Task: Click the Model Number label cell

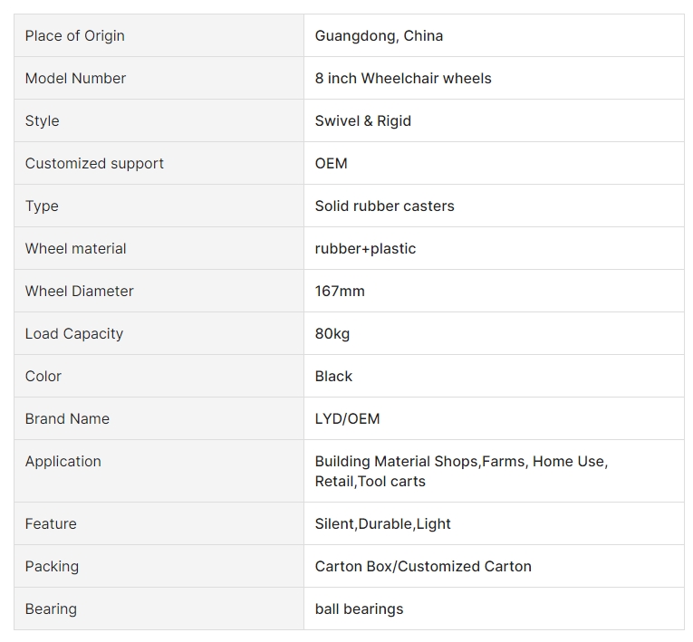Action: point(159,78)
